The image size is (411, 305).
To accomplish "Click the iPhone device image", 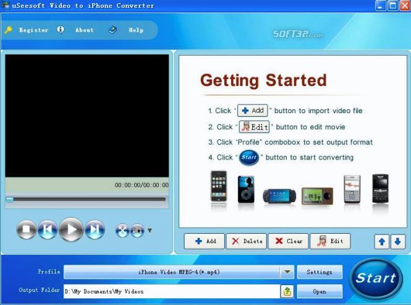I will pyautogui.click(x=219, y=186).
